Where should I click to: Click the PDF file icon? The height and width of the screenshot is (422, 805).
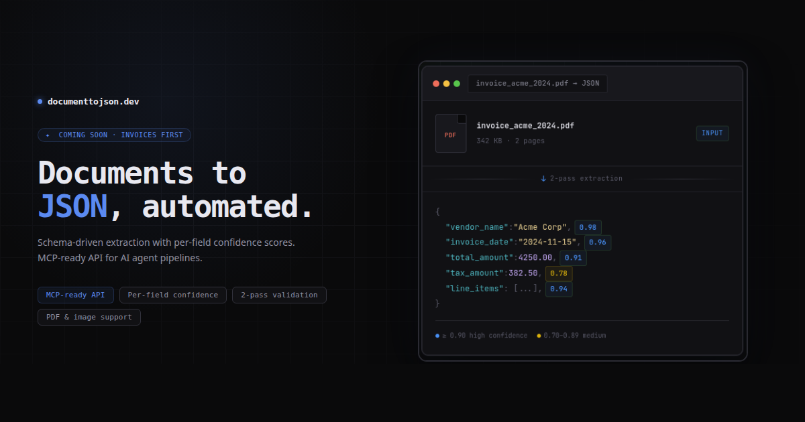tap(451, 133)
